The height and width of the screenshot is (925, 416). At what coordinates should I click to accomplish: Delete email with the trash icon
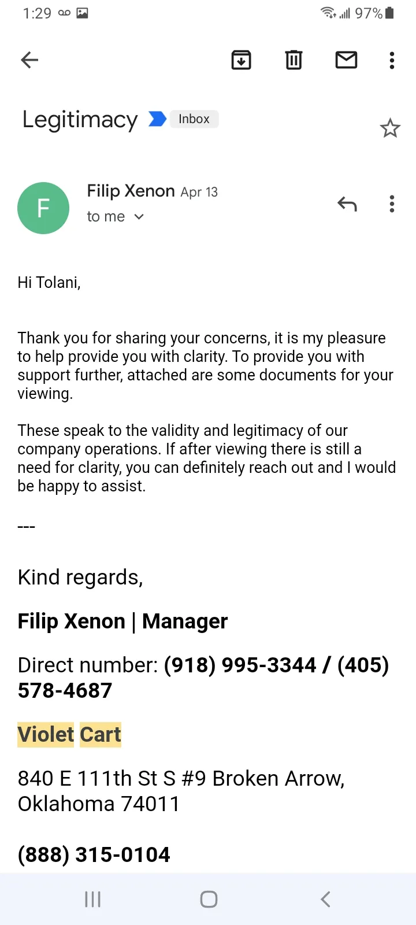[294, 60]
